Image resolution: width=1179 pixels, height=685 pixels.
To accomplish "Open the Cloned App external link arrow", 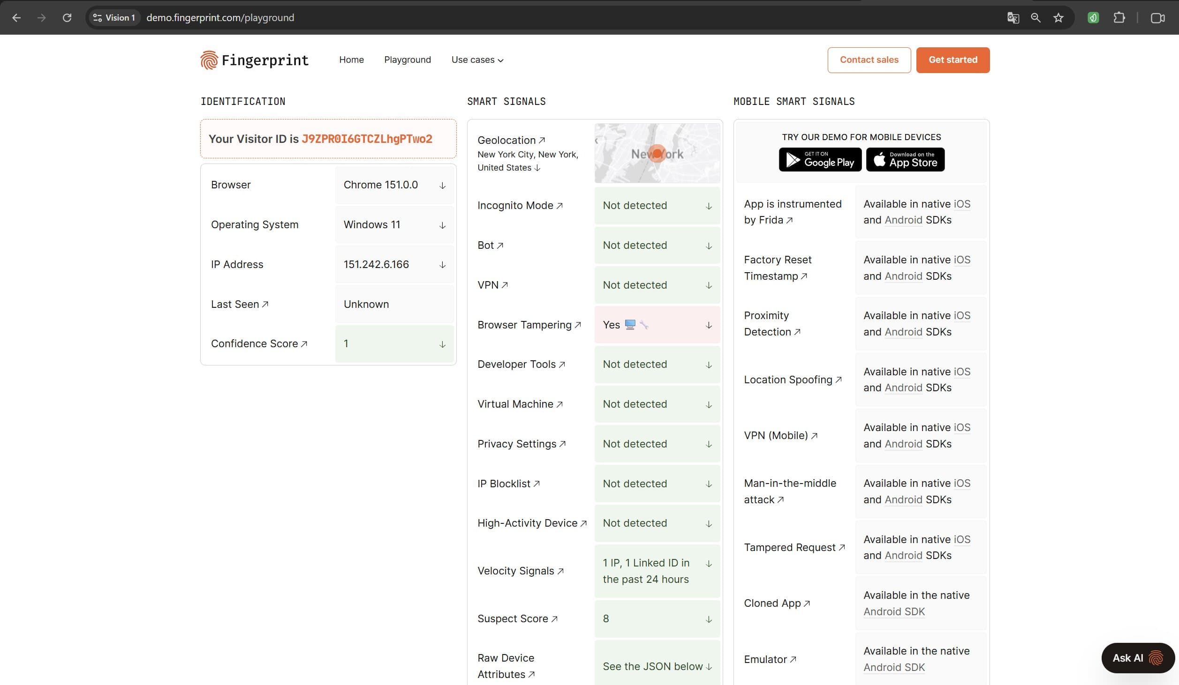I will click(807, 603).
